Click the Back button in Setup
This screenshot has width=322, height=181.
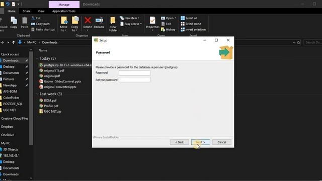(x=179, y=142)
